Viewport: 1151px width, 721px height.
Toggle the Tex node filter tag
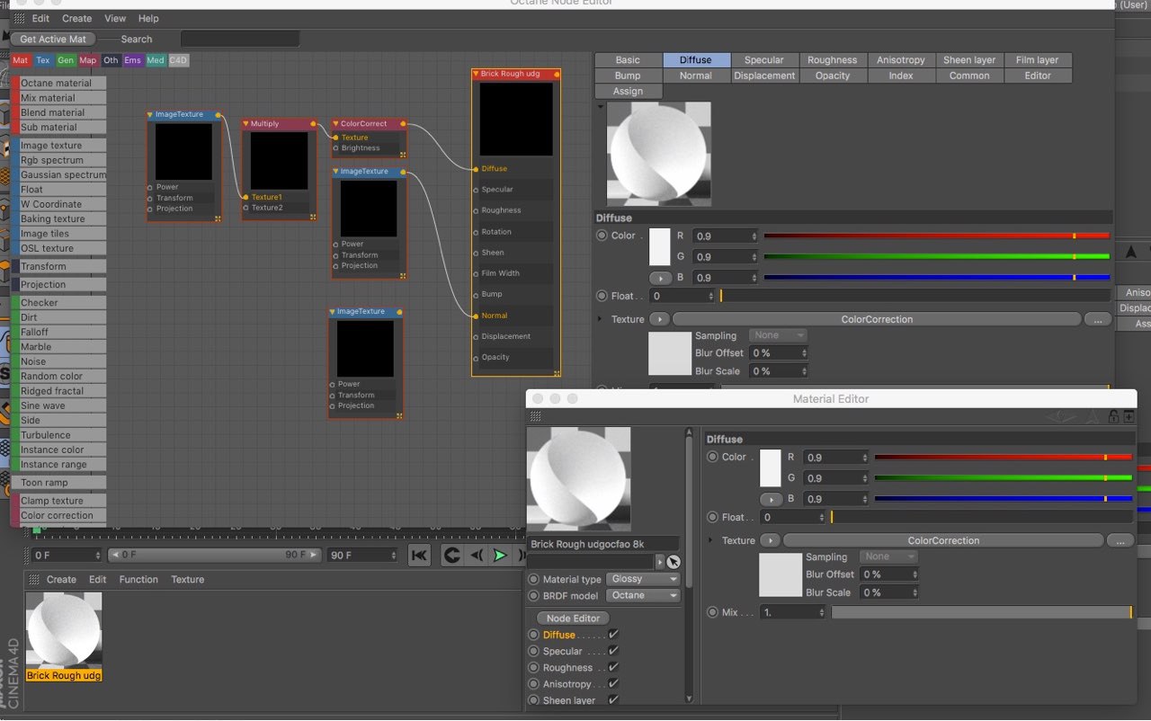point(43,60)
